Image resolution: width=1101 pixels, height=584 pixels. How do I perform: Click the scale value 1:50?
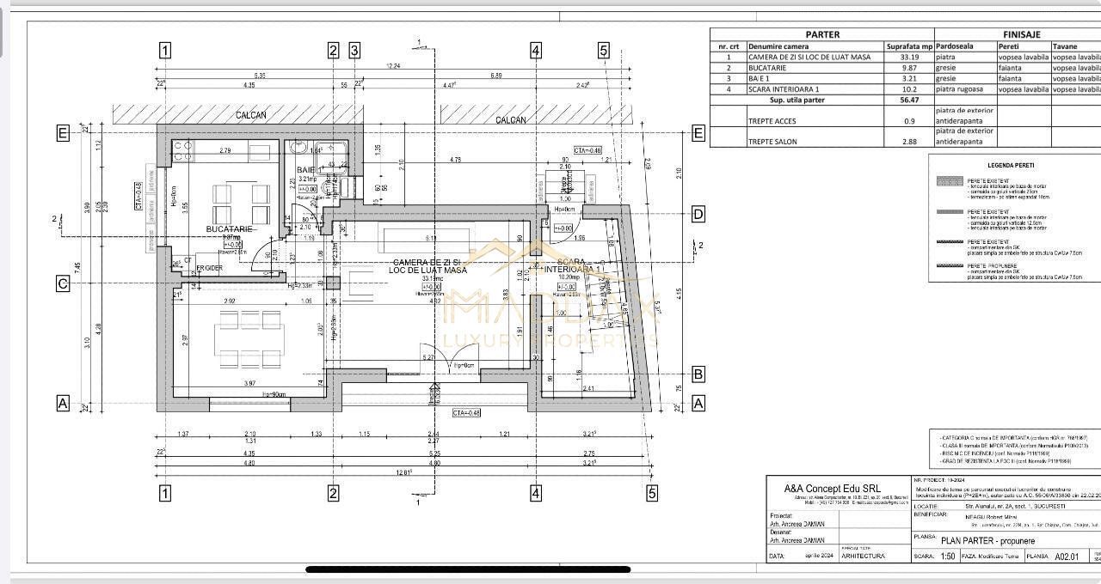tap(947, 557)
